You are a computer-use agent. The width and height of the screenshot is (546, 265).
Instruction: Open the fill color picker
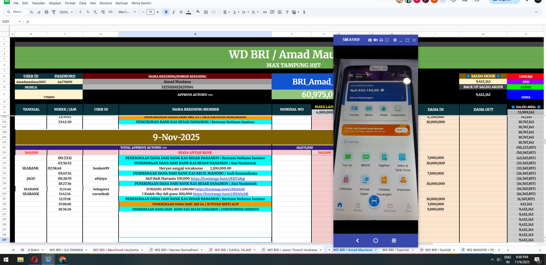click(x=198, y=12)
